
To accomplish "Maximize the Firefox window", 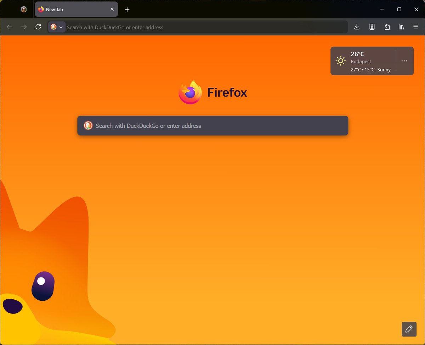I will click(x=399, y=10).
